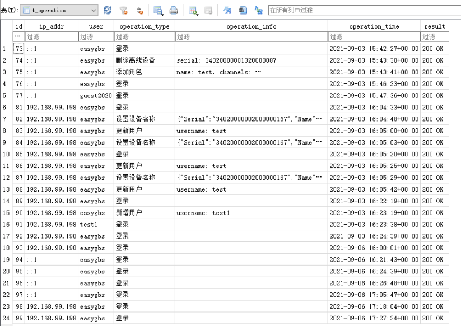Focus the filter in all columns field
Image resolution: width=461 pixels, height=326 pixels.
(x=365, y=10)
